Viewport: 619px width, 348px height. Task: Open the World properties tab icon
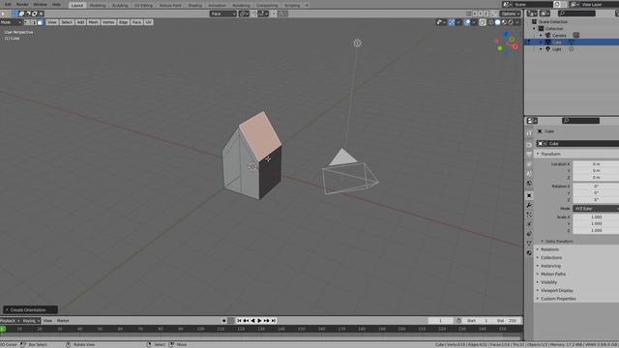tap(529, 183)
